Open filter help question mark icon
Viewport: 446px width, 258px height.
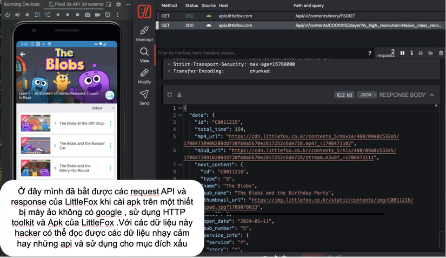coord(369,53)
